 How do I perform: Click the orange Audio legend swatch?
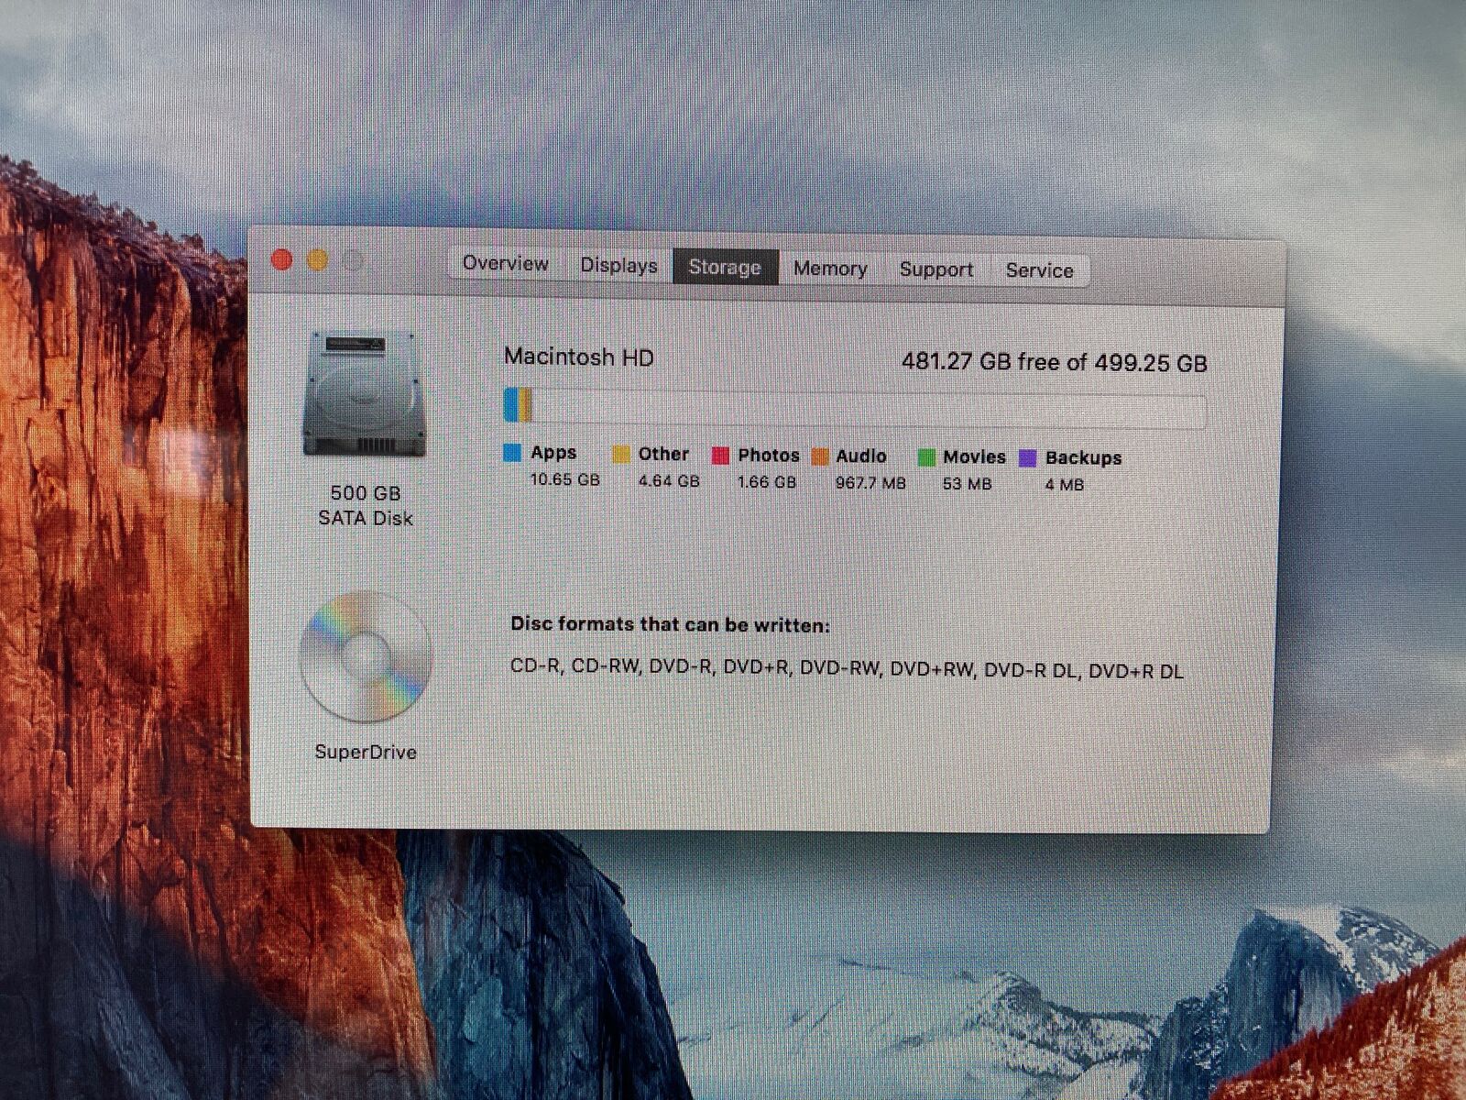pos(820,456)
